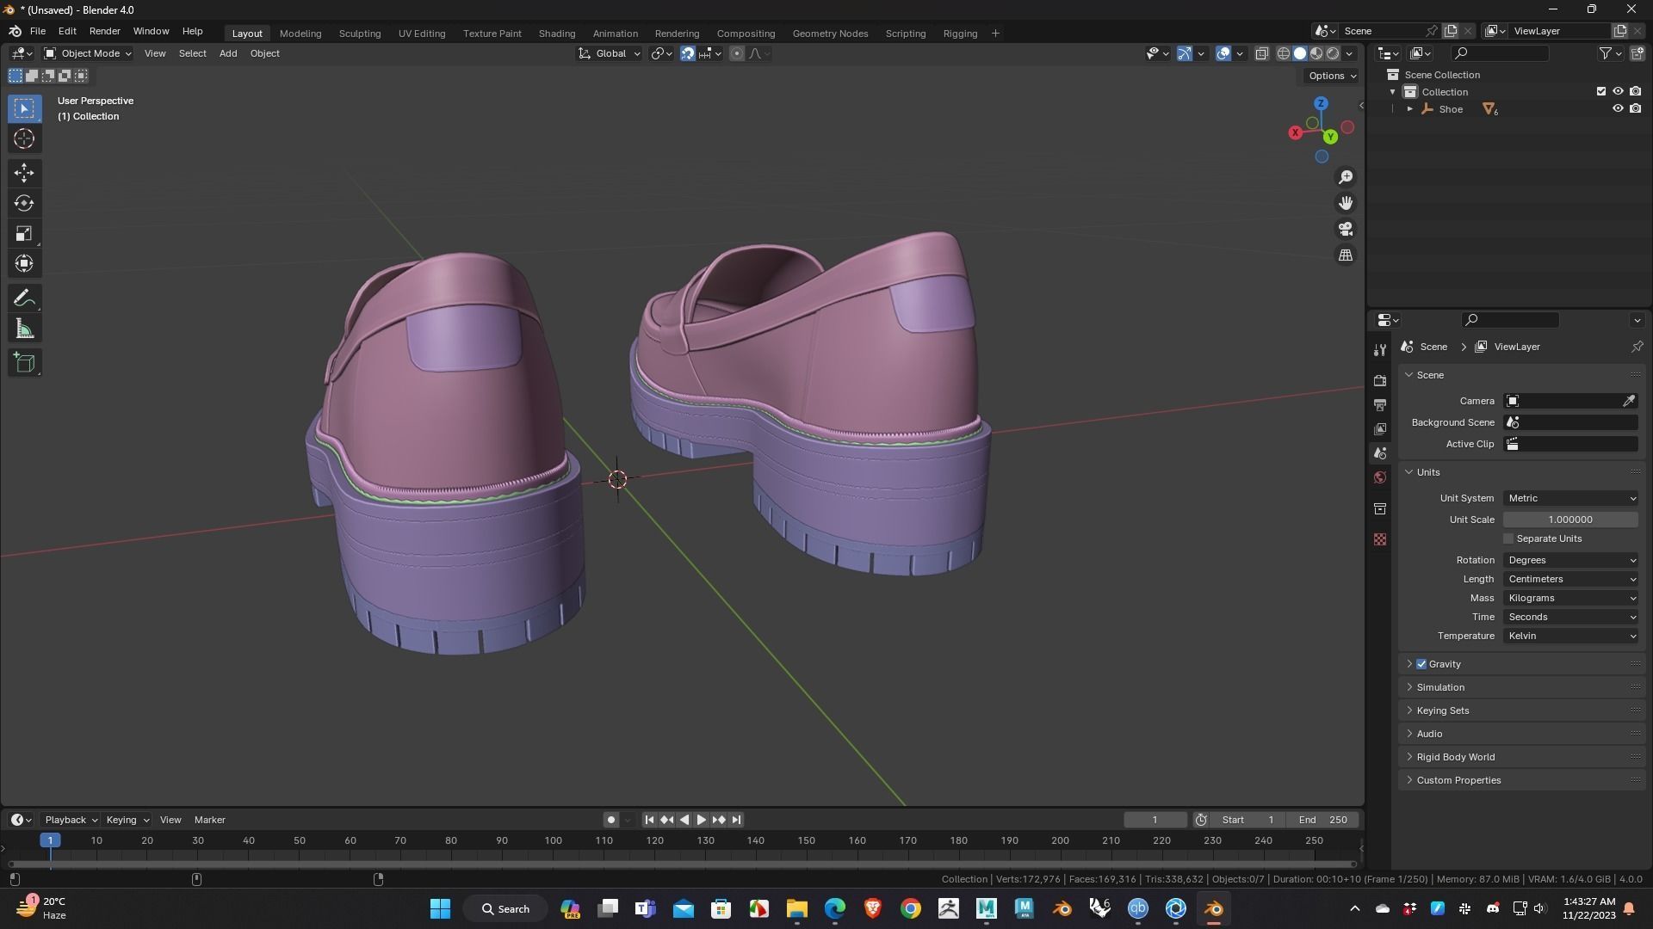Toggle X-ray mode in header
1653x929 pixels.
[1261, 53]
